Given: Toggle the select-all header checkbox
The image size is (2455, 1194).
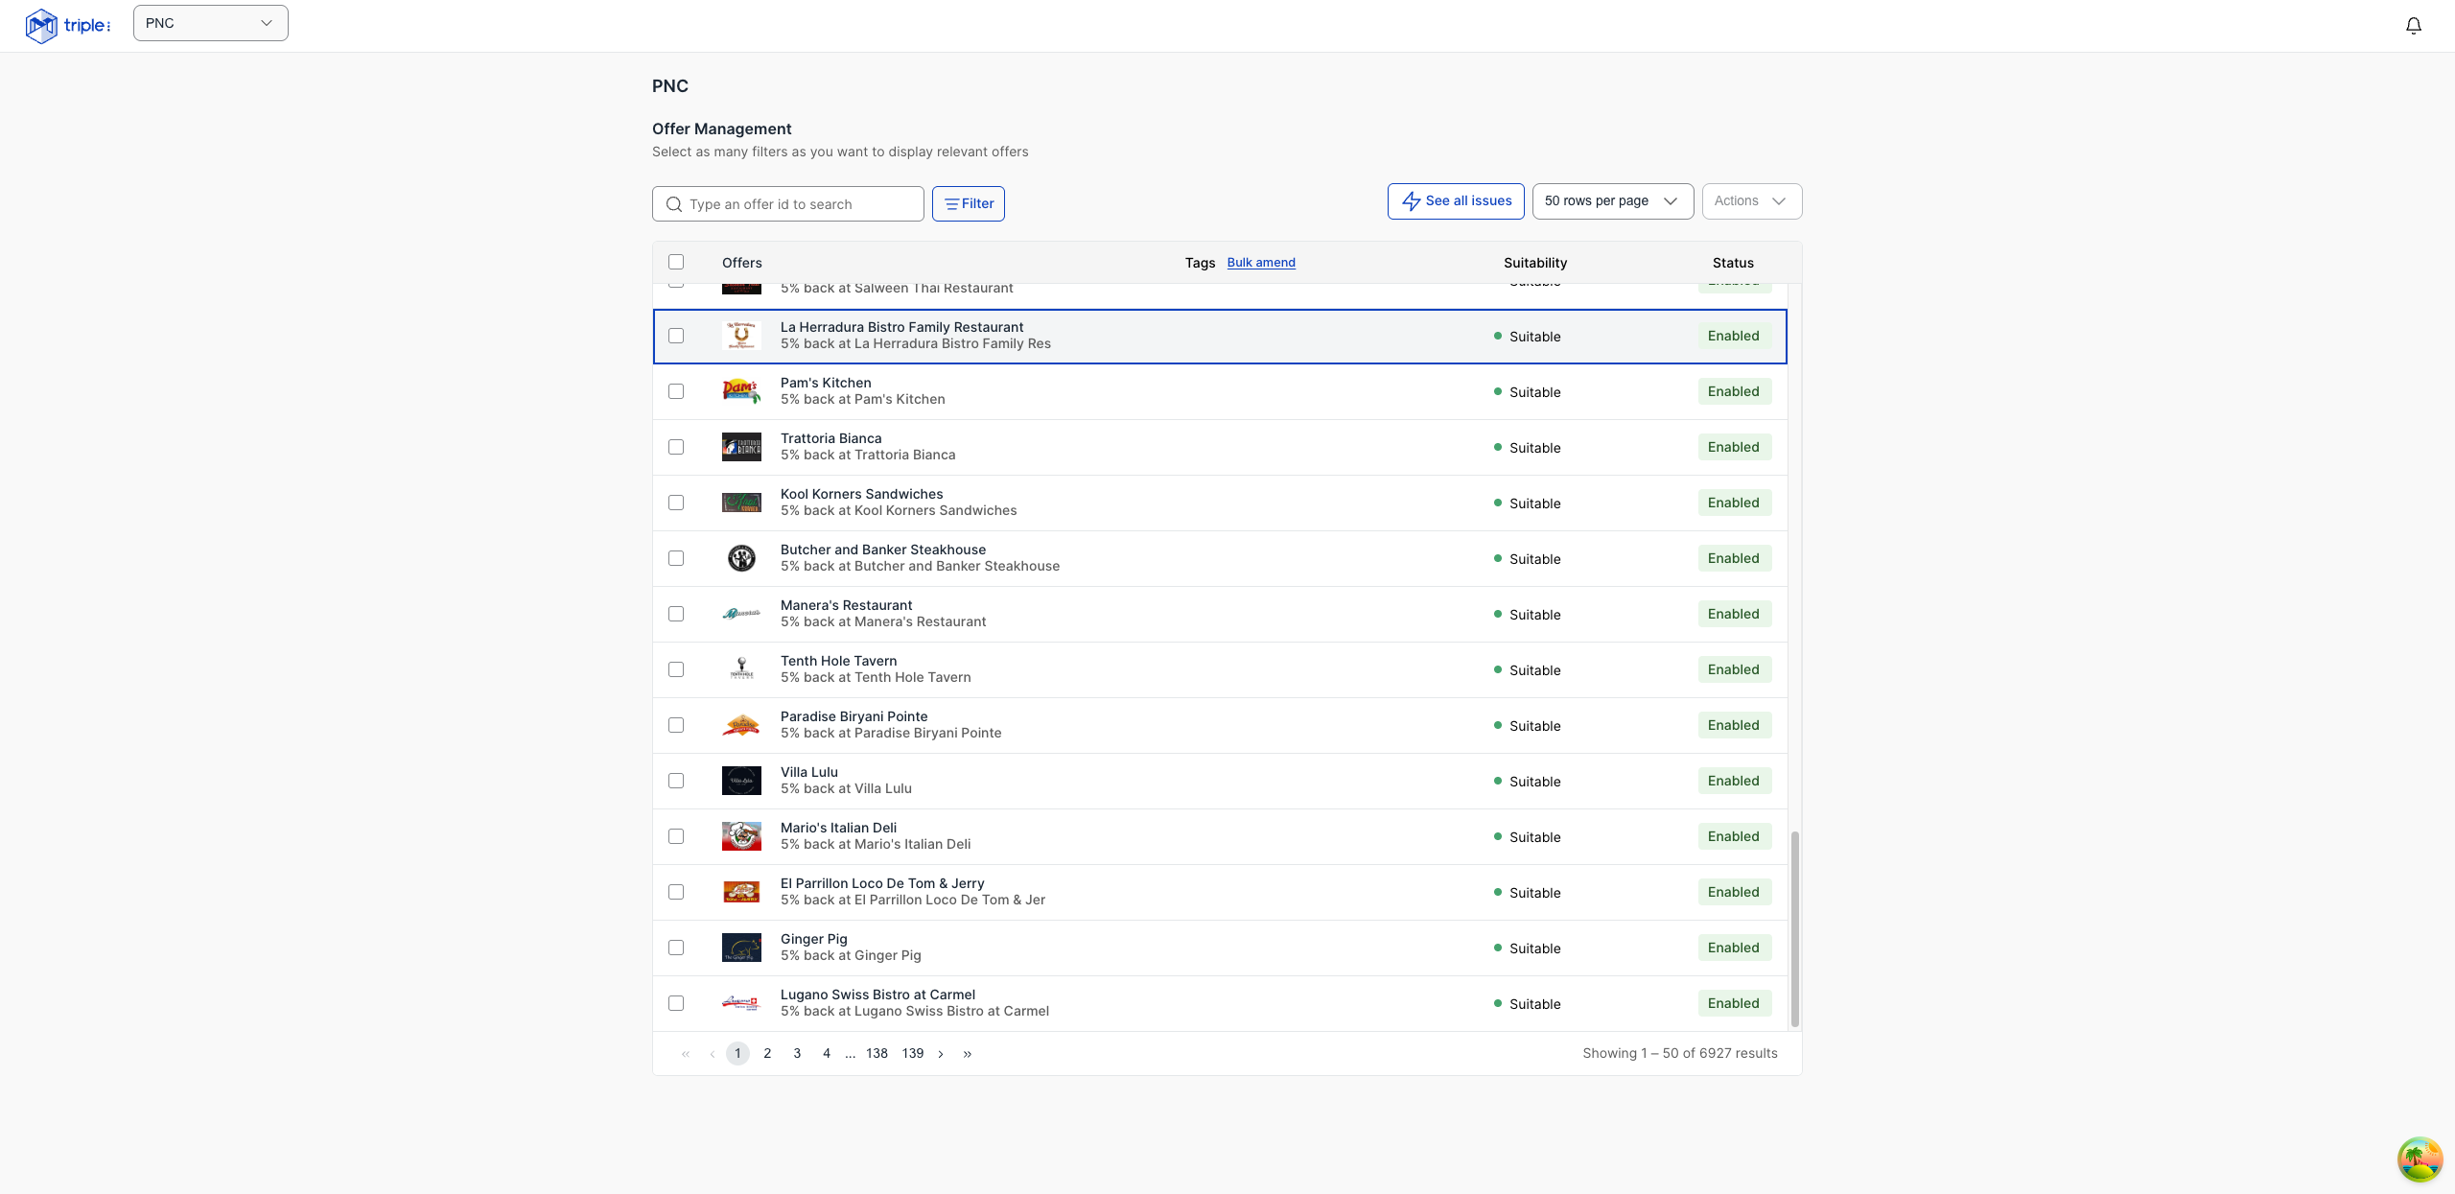Looking at the screenshot, I should [676, 262].
